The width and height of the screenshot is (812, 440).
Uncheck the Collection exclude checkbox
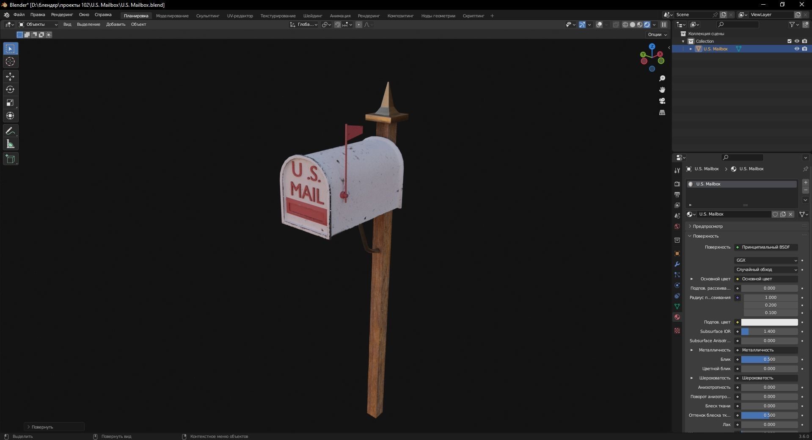789,41
